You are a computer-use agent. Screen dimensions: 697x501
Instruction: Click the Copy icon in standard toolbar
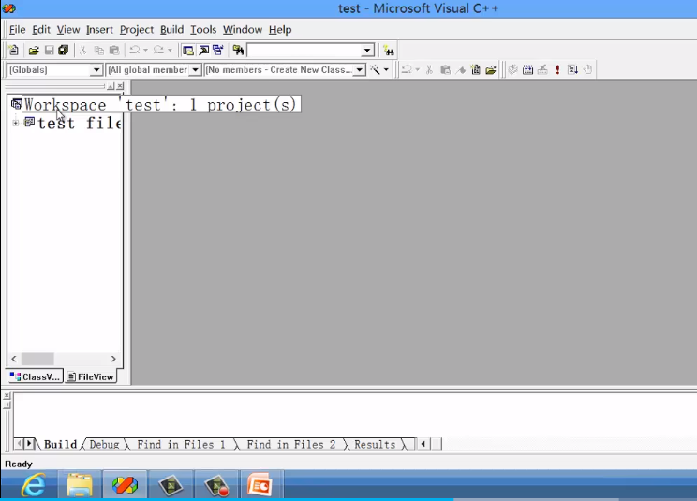(98, 51)
